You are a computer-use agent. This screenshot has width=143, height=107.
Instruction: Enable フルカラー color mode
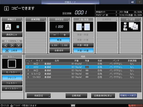(x=12, y=83)
